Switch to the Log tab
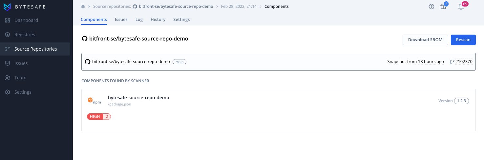The height and width of the screenshot is (160, 484). click(139, 20)
